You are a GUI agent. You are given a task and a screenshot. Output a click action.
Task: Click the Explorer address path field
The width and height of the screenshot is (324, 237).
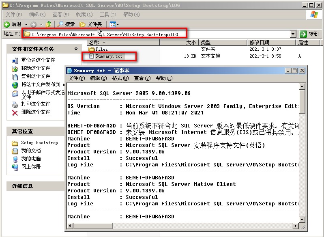(157, 34)
